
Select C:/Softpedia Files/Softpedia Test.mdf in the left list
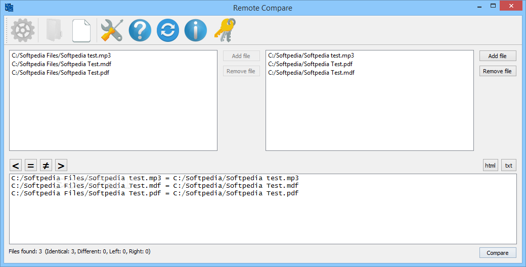tap(61, 64)
